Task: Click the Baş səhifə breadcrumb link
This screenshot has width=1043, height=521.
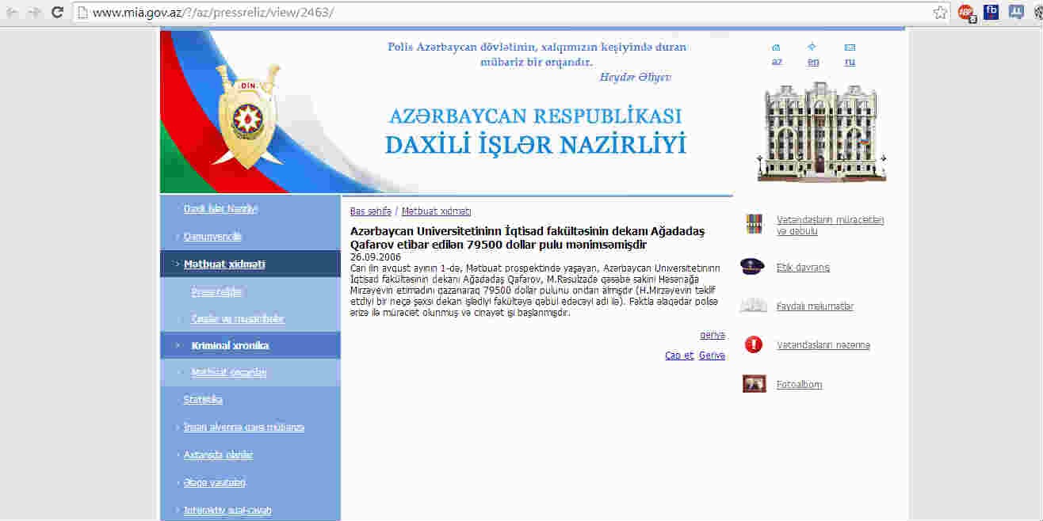Action: [370, 211]
